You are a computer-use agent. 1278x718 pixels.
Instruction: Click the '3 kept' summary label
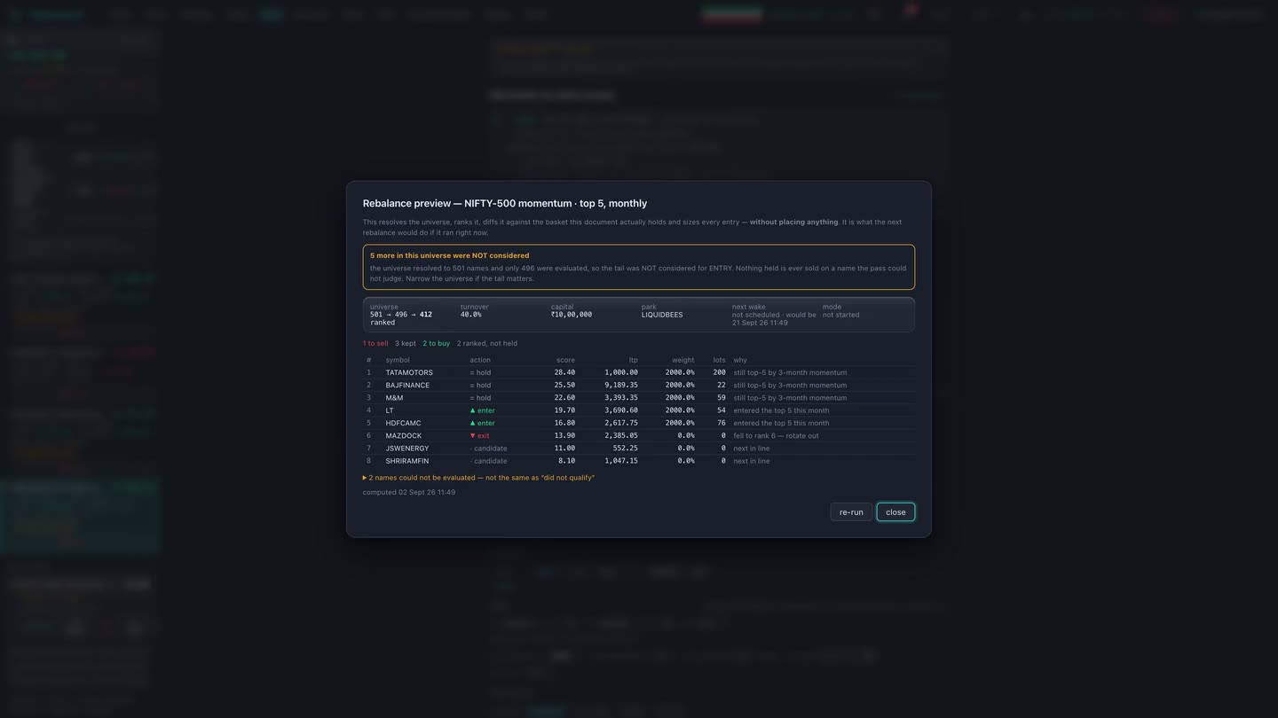(406, 343)
